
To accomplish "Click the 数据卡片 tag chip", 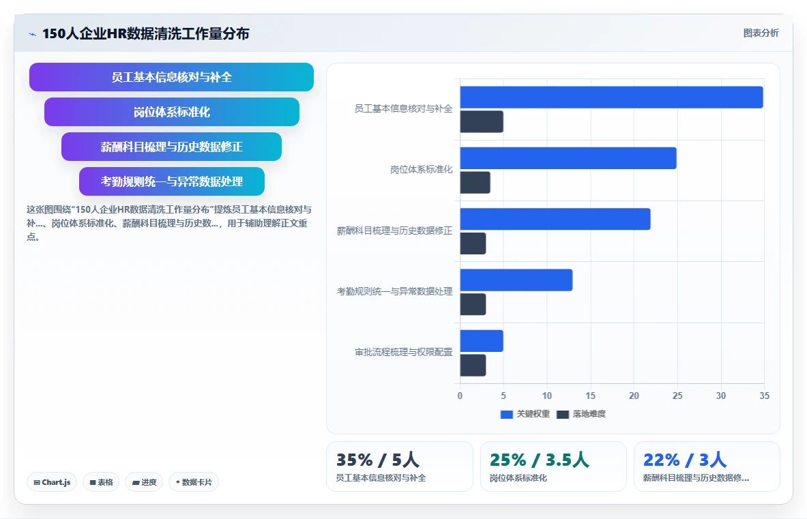I will [x=194, y=482].
